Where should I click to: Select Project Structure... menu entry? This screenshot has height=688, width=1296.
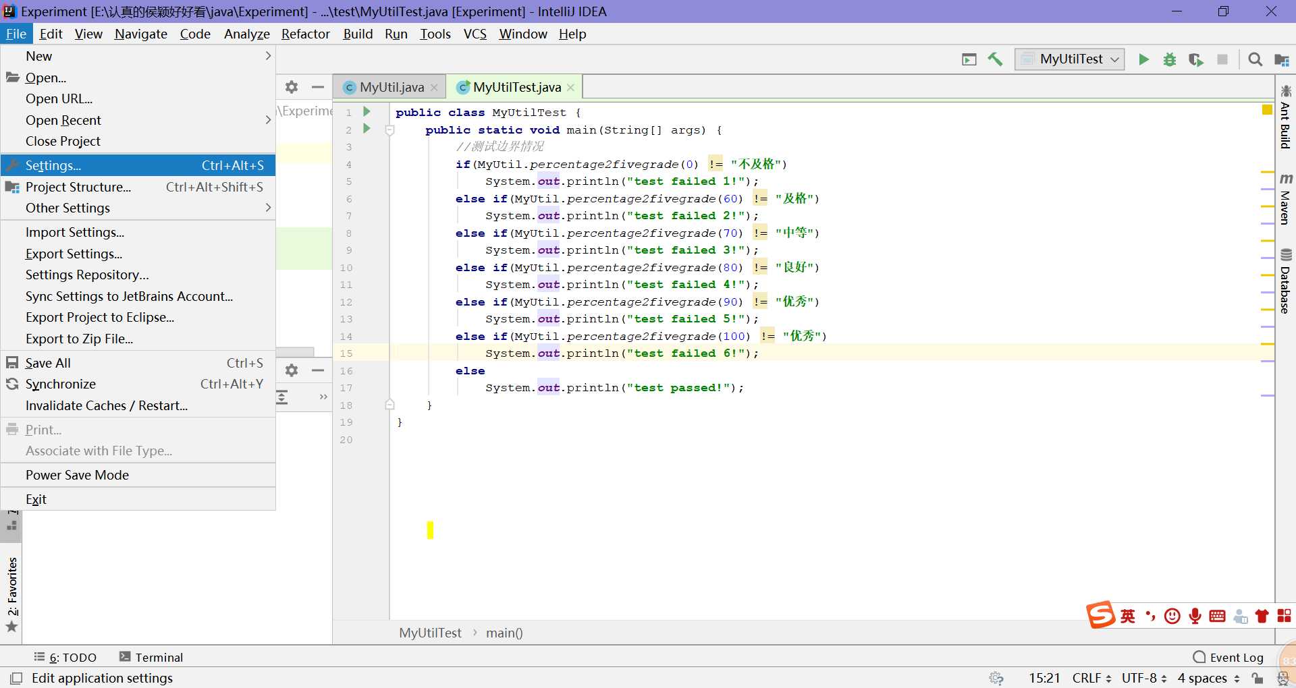(x=138, y=187)
